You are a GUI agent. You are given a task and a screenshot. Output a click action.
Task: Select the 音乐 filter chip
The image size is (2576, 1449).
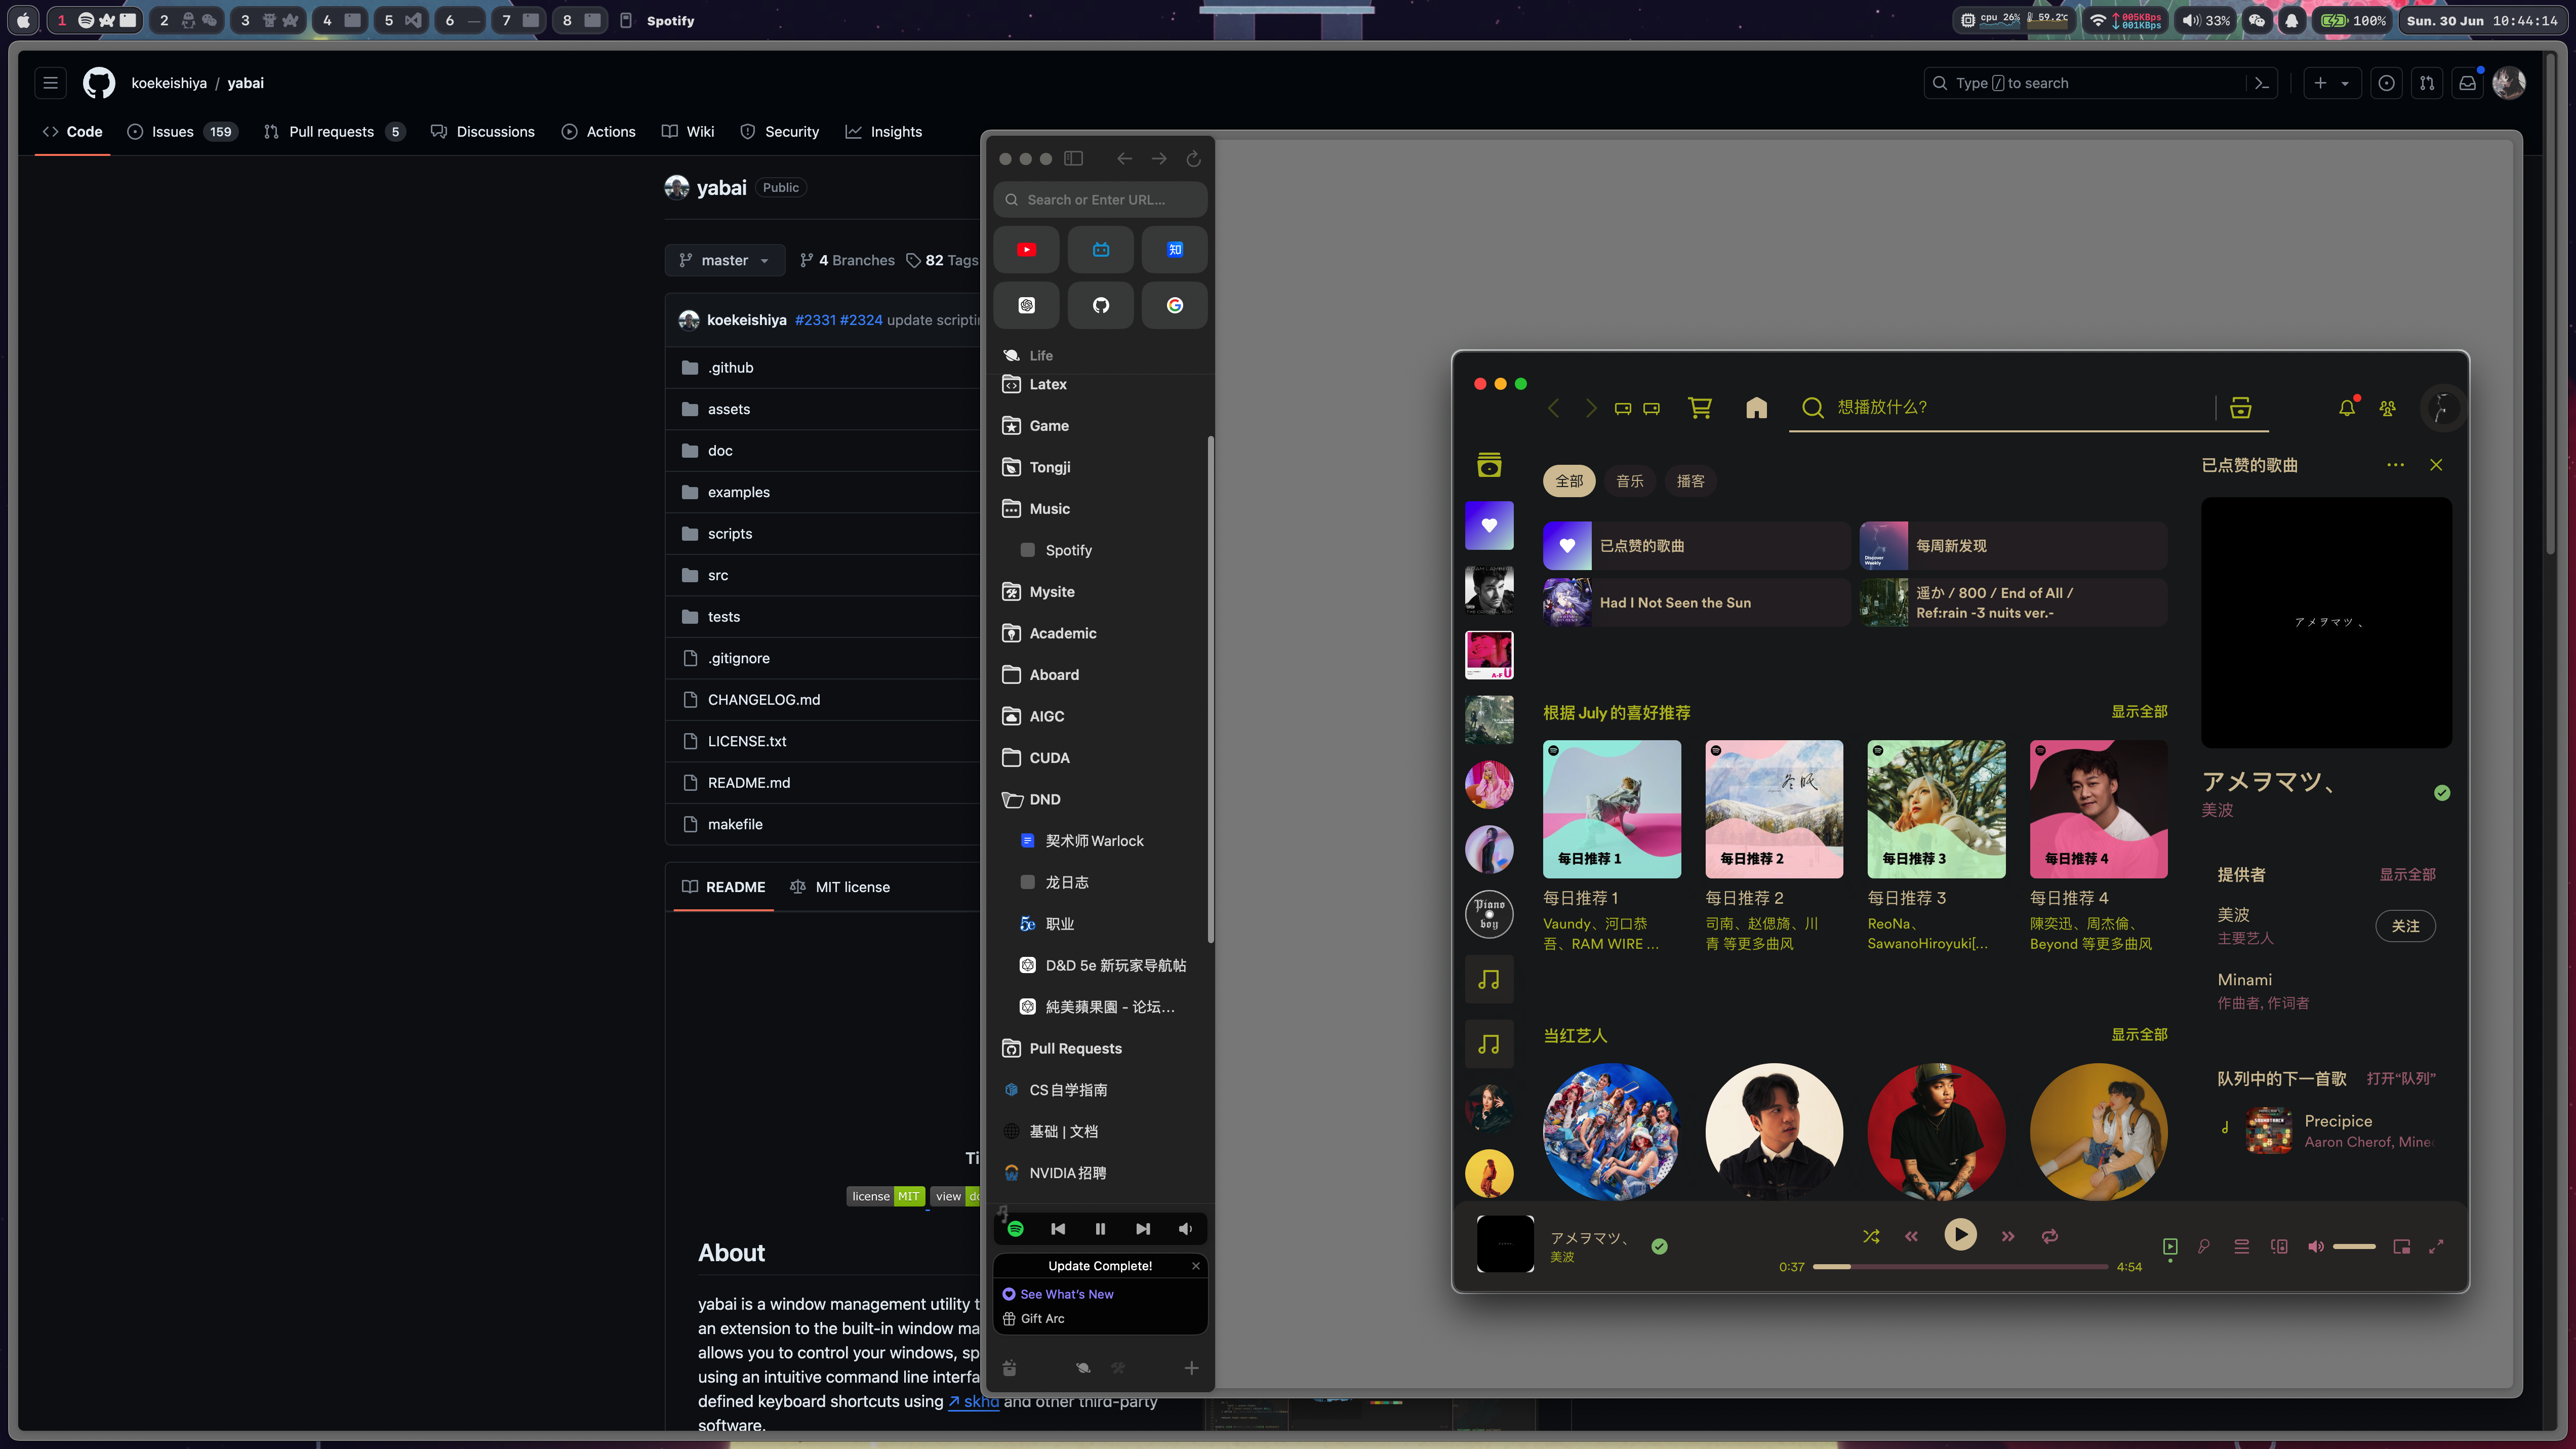pyautogui.click(x=1629, y=481)
